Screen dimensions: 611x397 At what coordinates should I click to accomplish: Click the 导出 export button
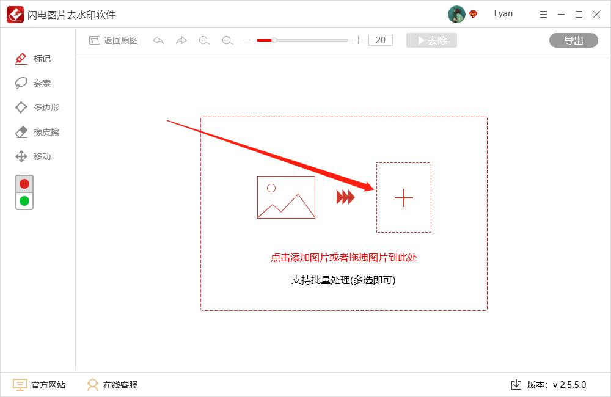573,40
